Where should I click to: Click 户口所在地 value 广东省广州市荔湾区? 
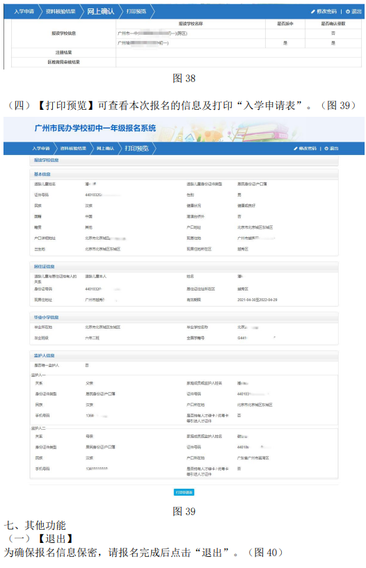(x=253, y=458)
